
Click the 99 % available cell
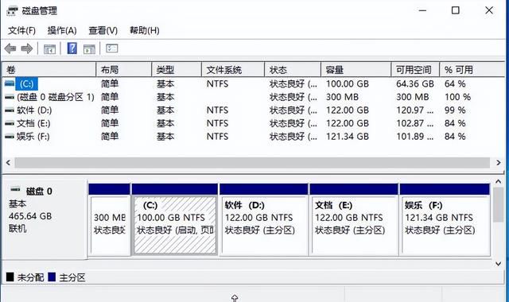click(455, 110)
